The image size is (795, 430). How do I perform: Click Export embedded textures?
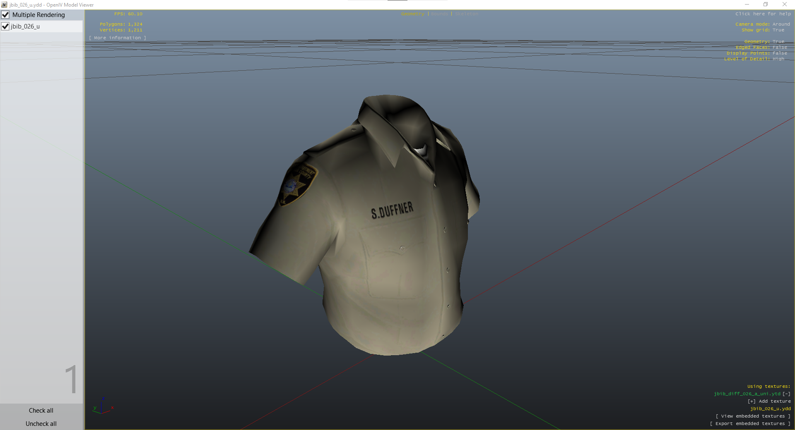[x=750, y=423]
